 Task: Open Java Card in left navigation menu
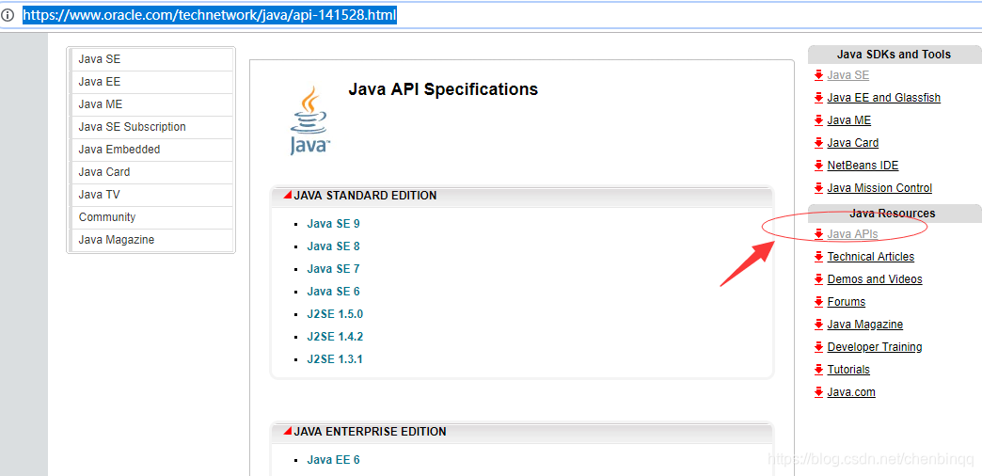click(150, 172)
